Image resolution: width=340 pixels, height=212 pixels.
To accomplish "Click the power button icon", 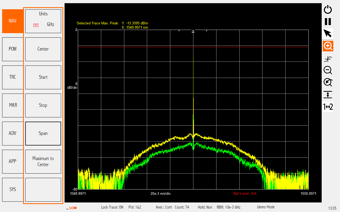I will [x=328, y=9].
